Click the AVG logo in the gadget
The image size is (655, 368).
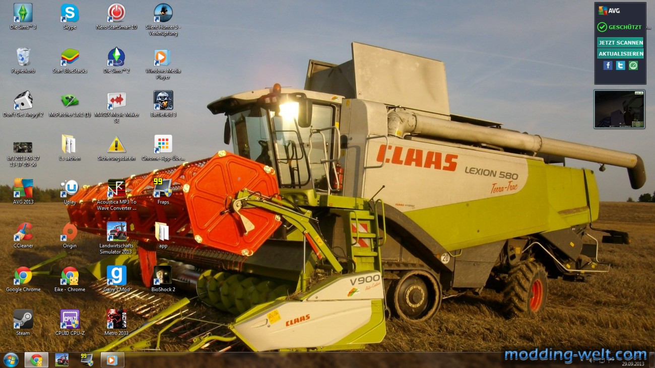pos(609,11)
